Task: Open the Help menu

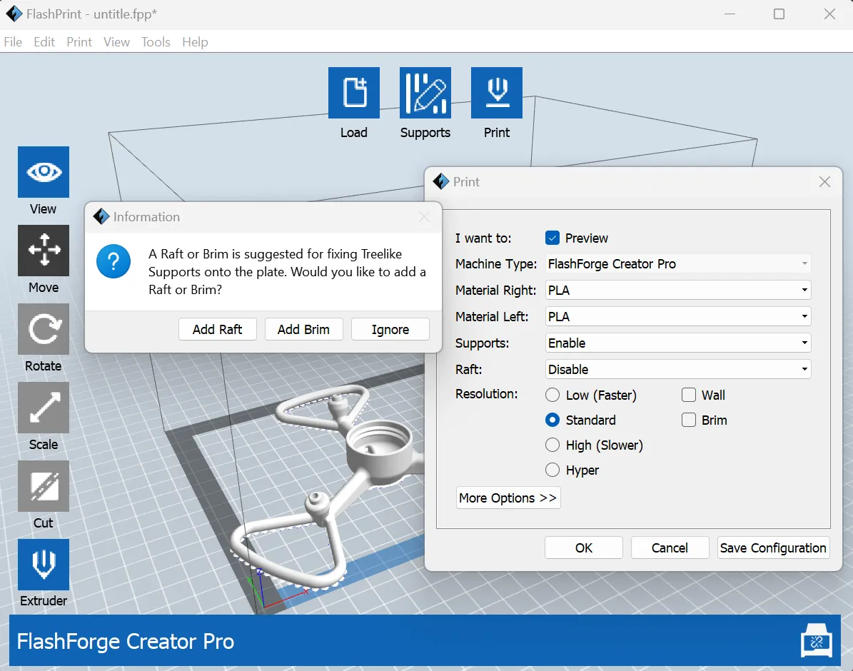Action: coord(195,42)
